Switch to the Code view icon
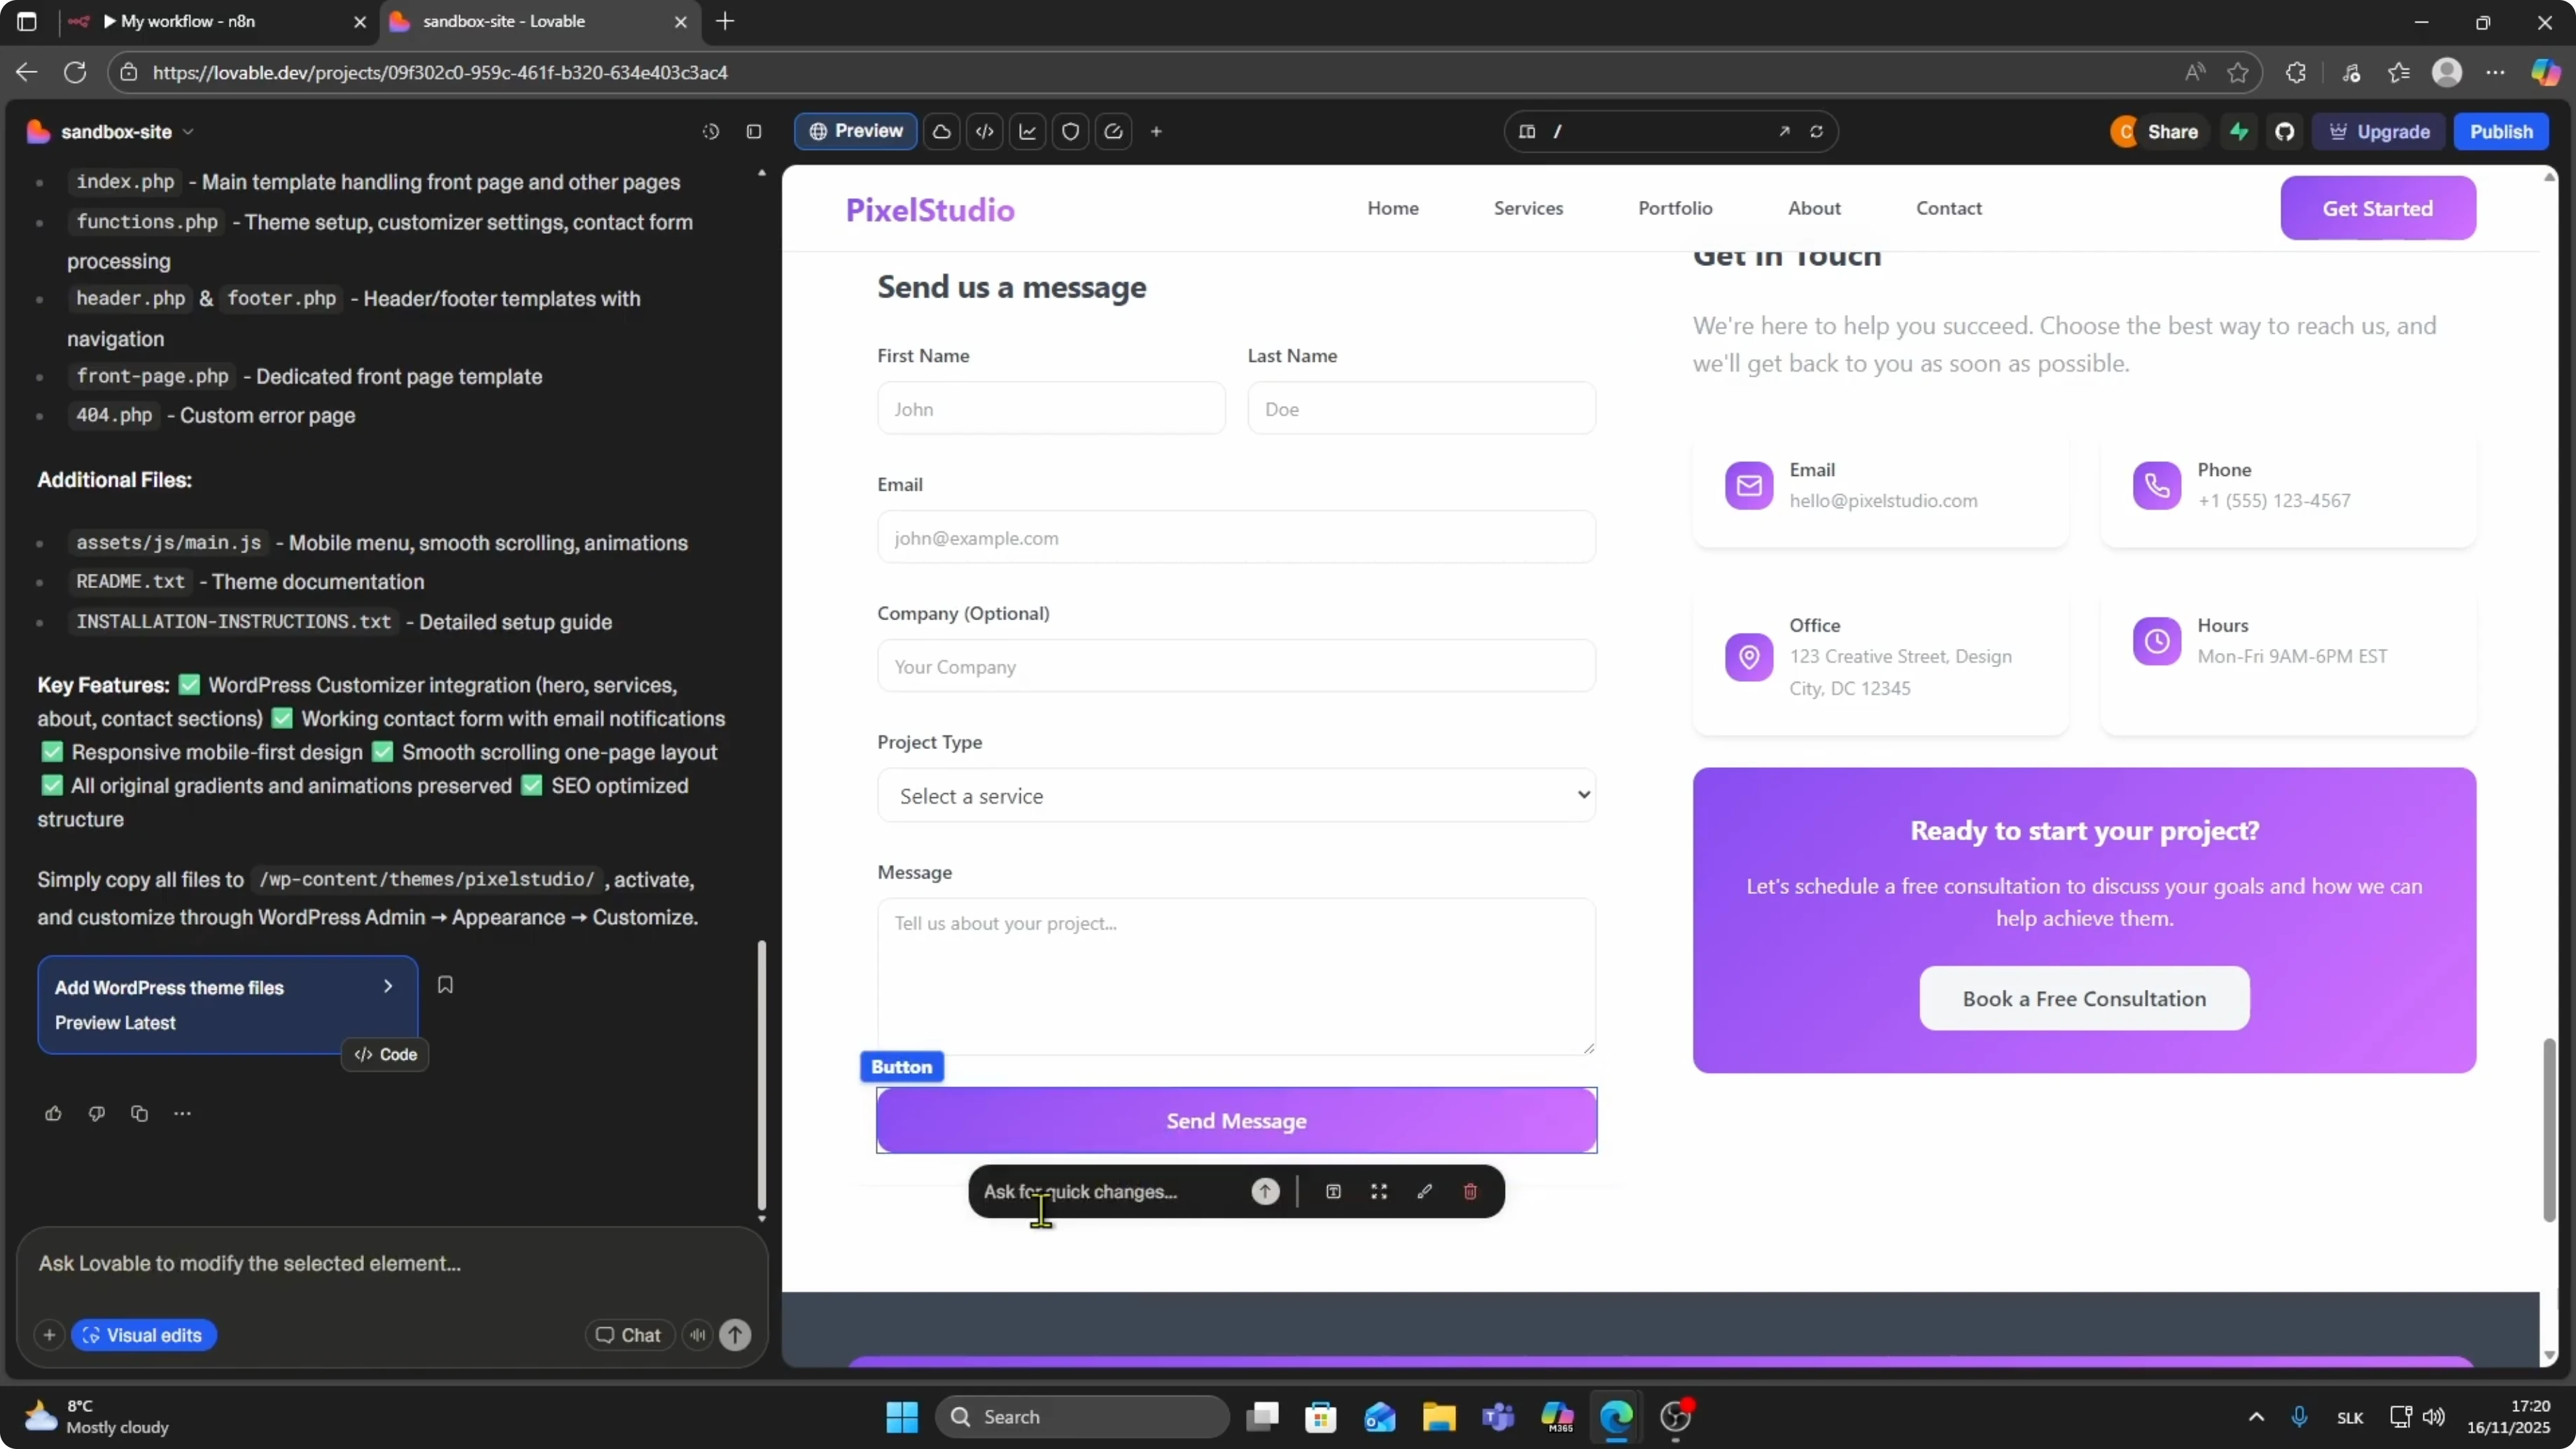 [x=984, y=132]
